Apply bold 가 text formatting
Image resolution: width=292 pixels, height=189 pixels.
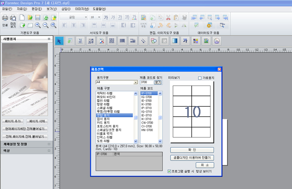click(x=106, y=17)
